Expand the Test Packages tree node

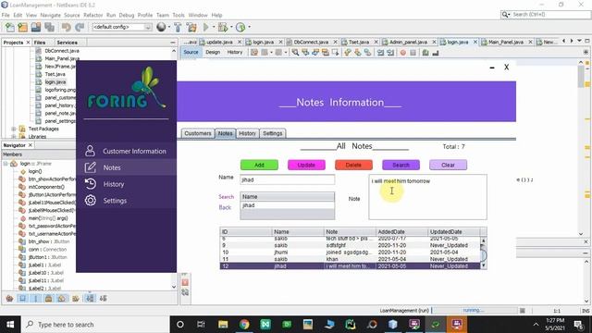(14, 129)
